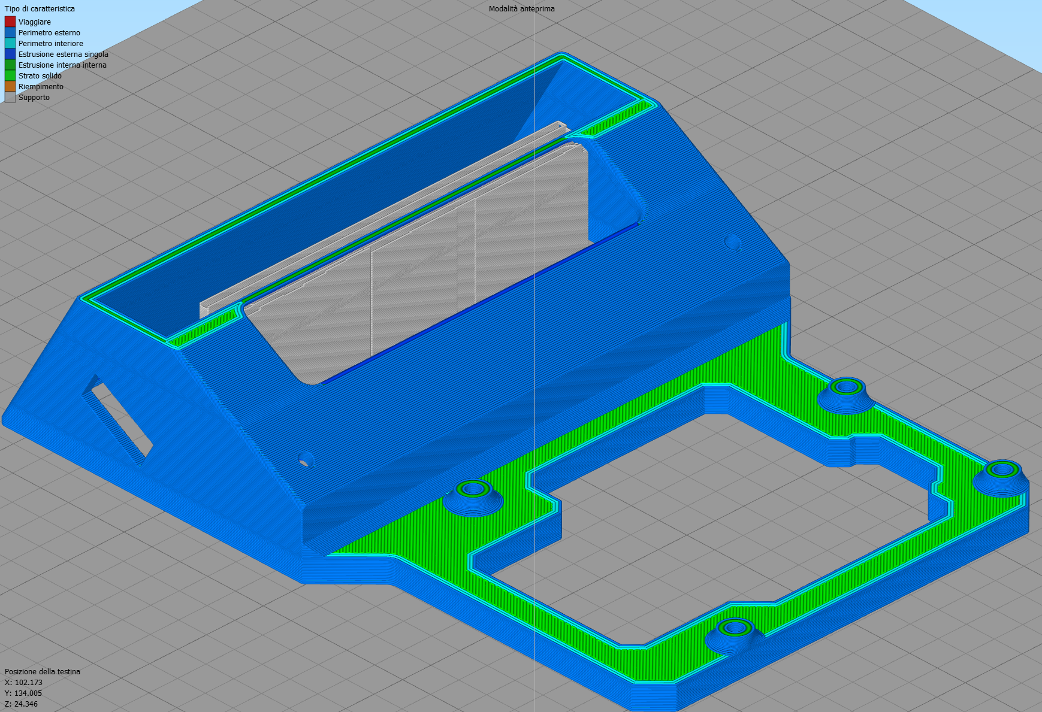Select the 'Y: 134.005' head position value
The image size is (1042, 712).
[23, 693]
